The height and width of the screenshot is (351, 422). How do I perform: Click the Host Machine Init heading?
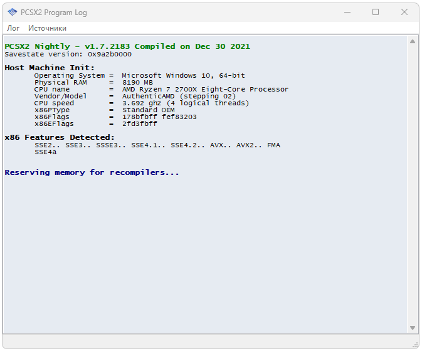50,68
